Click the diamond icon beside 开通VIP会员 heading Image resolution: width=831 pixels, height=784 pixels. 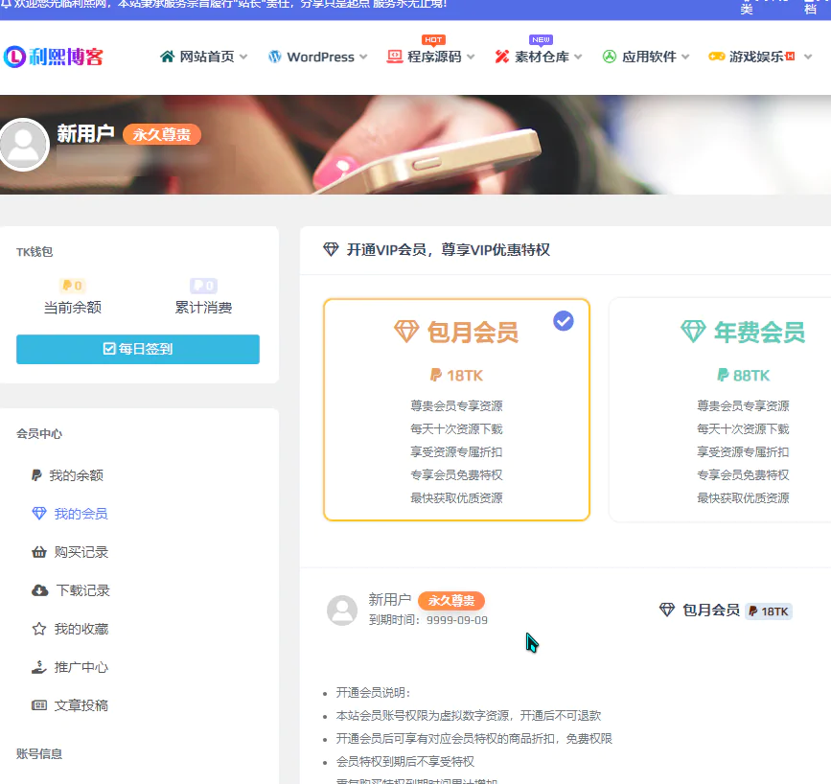pos(331,249)
